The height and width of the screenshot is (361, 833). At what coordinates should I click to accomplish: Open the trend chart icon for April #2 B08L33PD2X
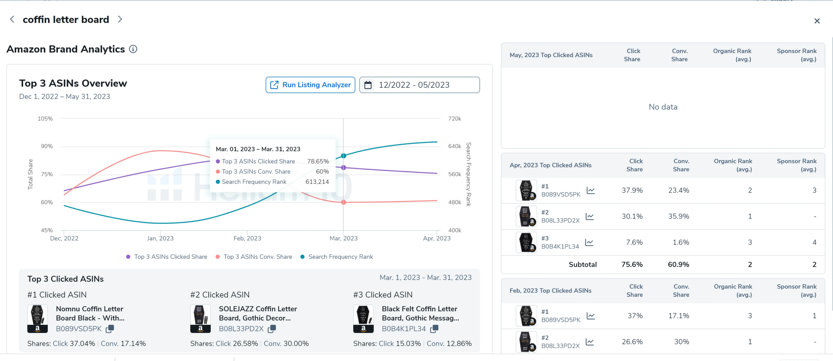click(x=590, y=217)
